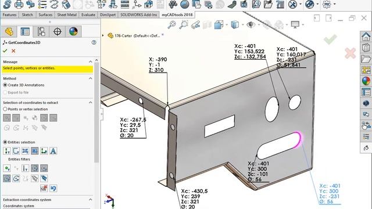Open dropdown arrow next to wrench tools icon

301,4
